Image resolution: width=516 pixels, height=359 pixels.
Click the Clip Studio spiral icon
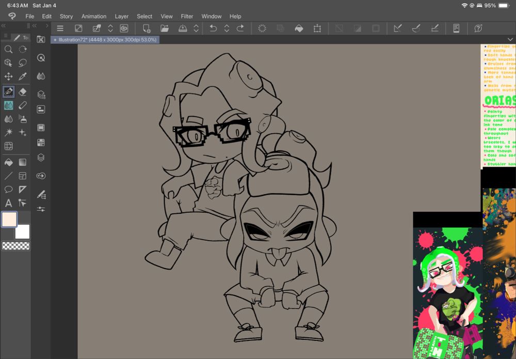[124, 28]
